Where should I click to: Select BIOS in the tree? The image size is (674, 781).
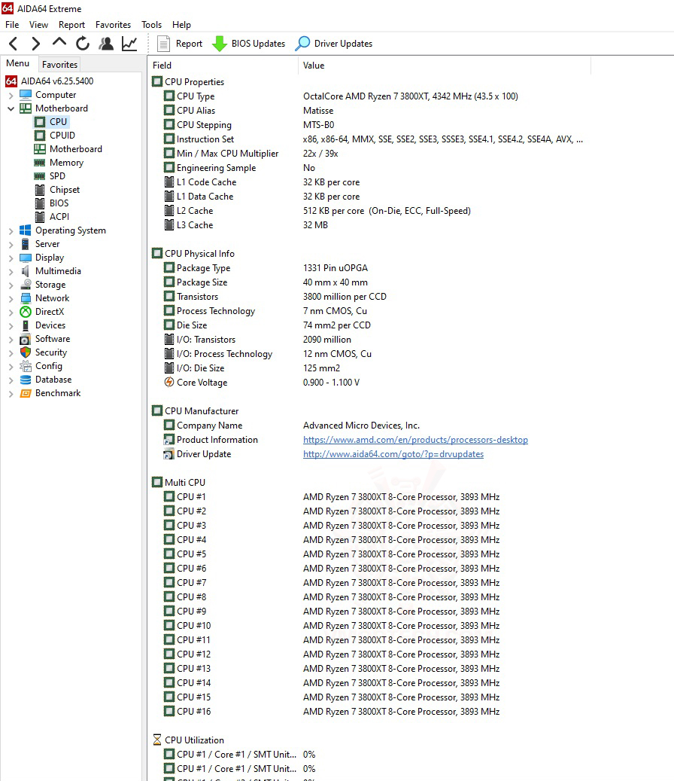coord(59,203)
